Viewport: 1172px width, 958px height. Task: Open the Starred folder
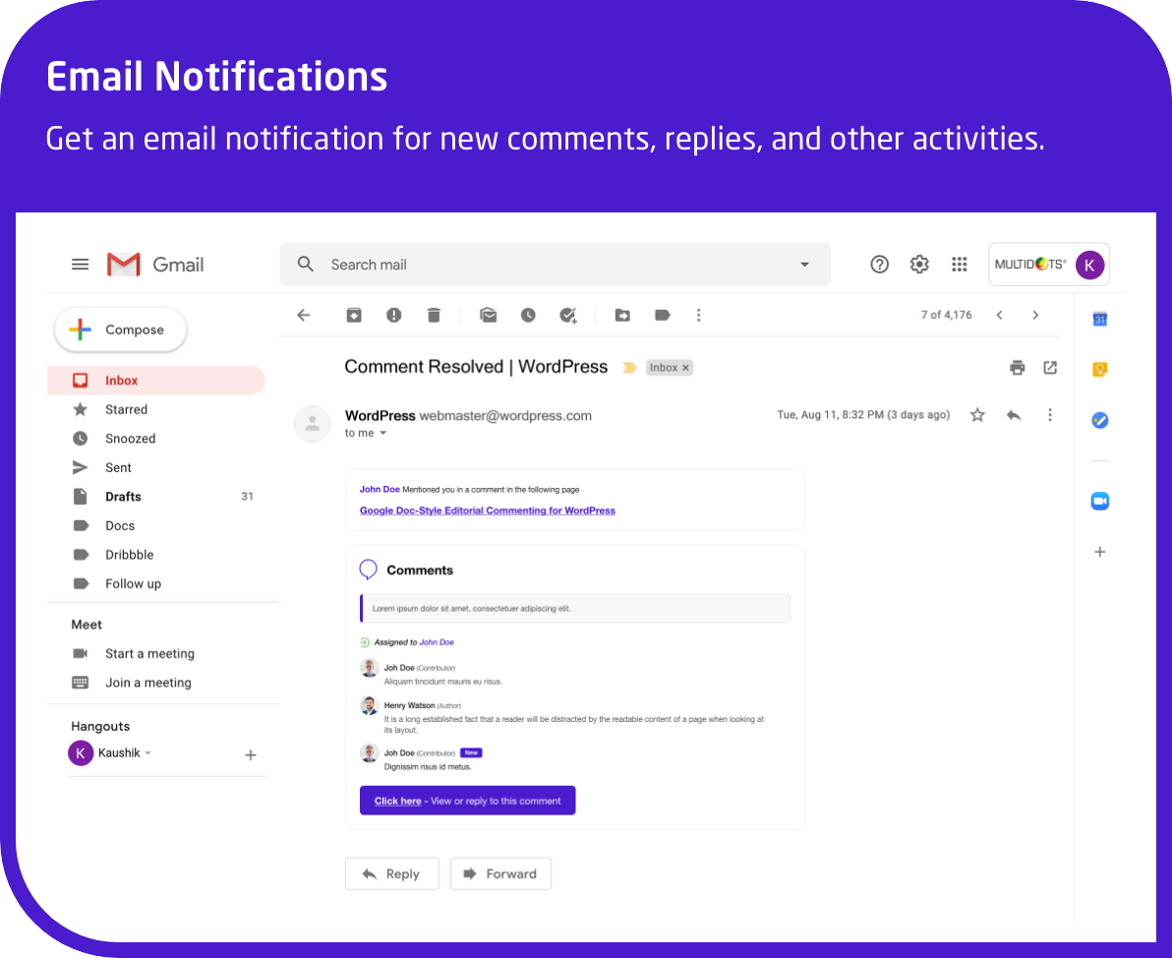[x=156, y=409]
